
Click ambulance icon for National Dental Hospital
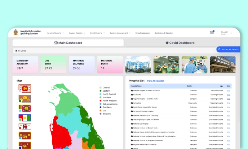click(x=131, y=115)
